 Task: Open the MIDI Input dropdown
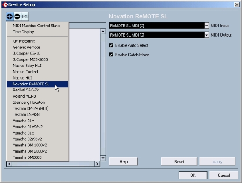point(206,26)
